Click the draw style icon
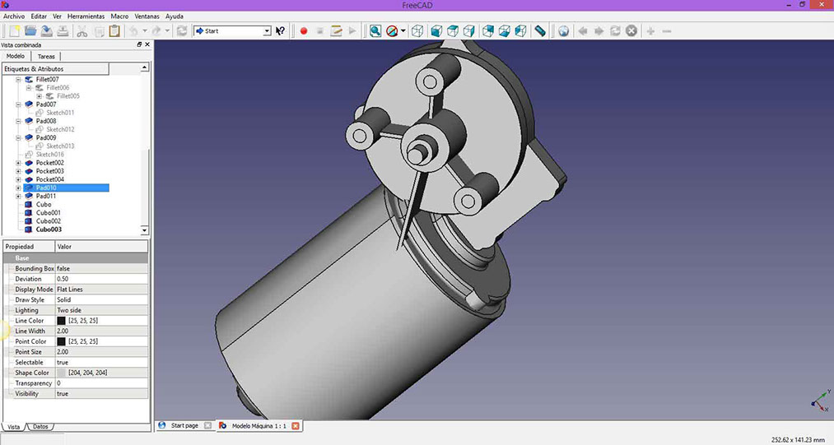 coord(392,30)
